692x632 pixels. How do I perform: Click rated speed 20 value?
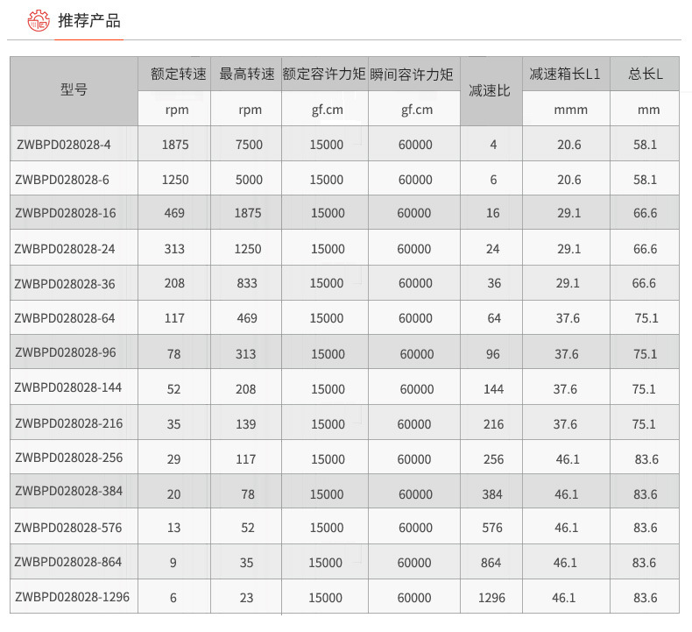pos(174,494)
